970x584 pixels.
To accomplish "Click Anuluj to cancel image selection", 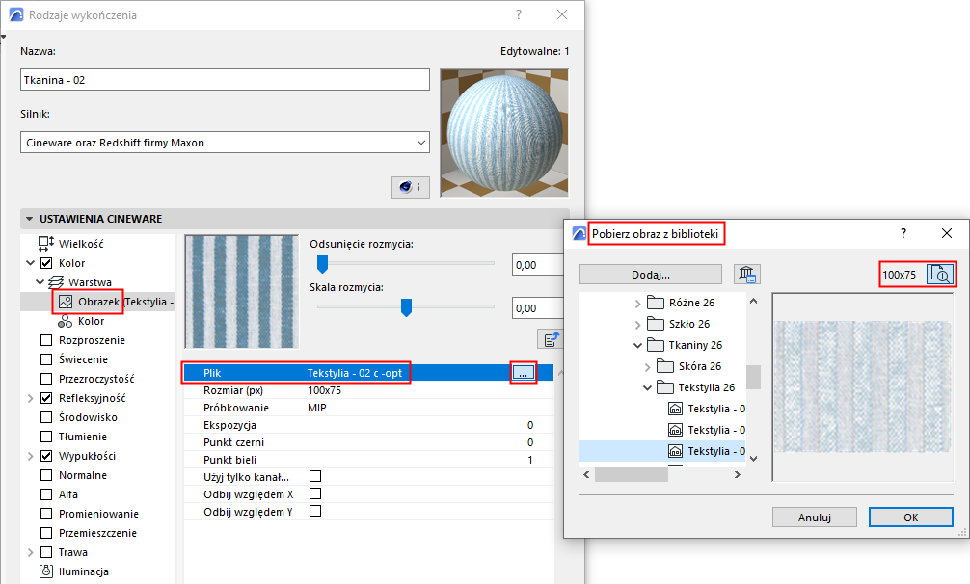I will [814, 518].
